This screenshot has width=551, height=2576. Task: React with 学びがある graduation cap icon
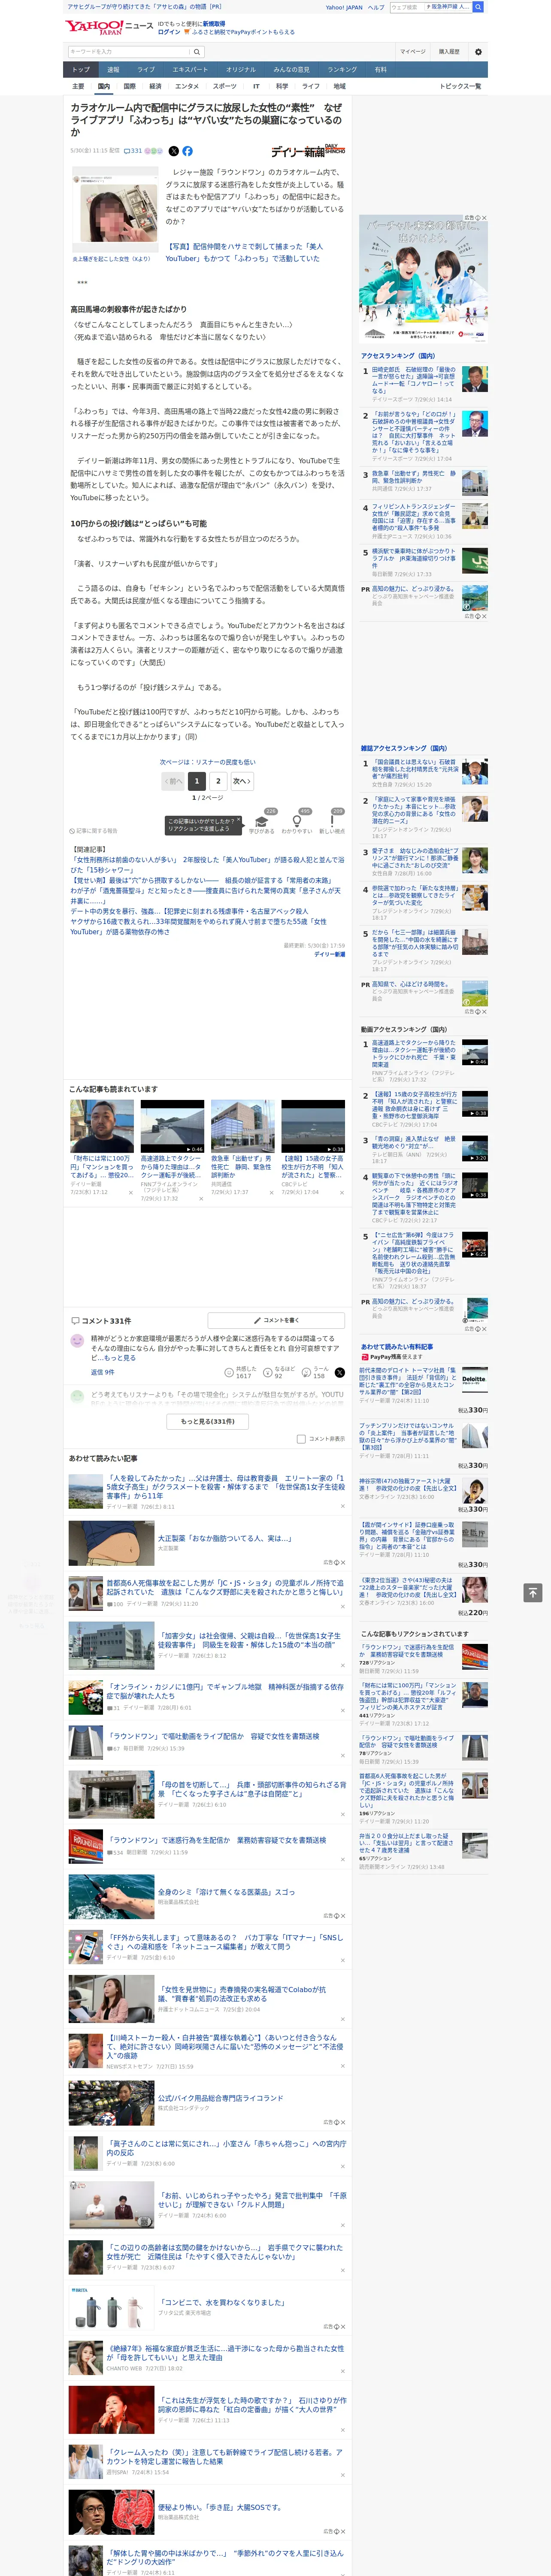262,822
